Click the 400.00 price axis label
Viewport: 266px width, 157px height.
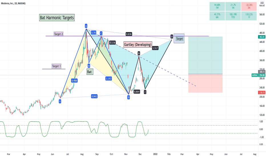[262, 51]
